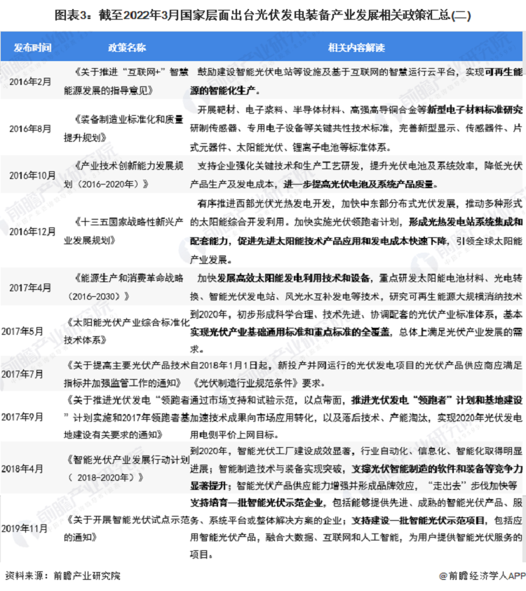This screenshot has height=591, width=526.
Task: Click the source note 资料来源：前瞻产业研究院
Action: tap(63, 576)
